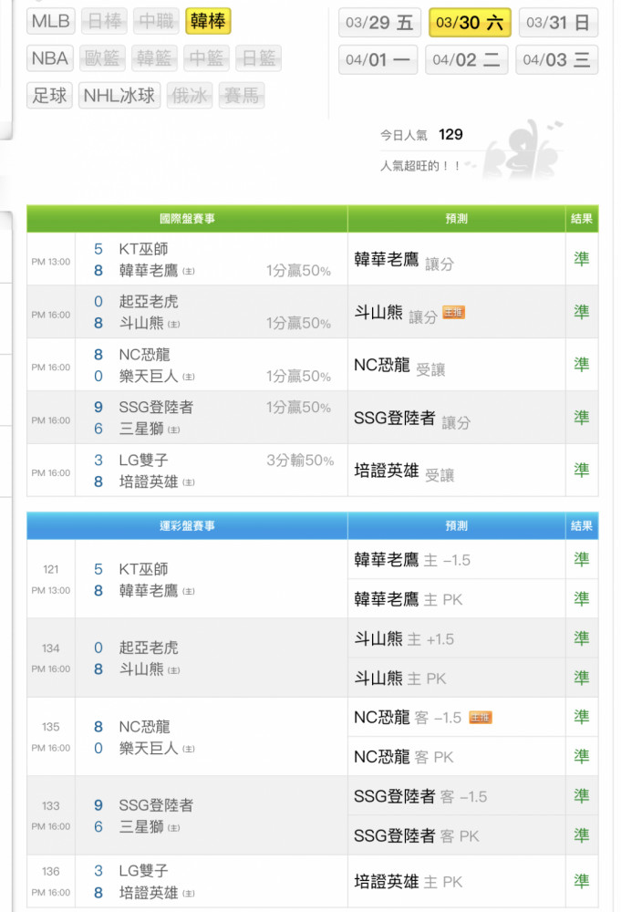Choose the 04/02 二 date button
The image size is (621, 912).
tap(466, 60)
